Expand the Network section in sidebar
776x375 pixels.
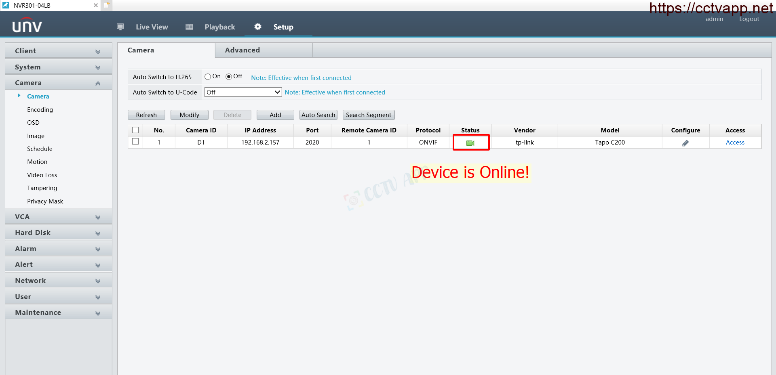tap(58, 281)
